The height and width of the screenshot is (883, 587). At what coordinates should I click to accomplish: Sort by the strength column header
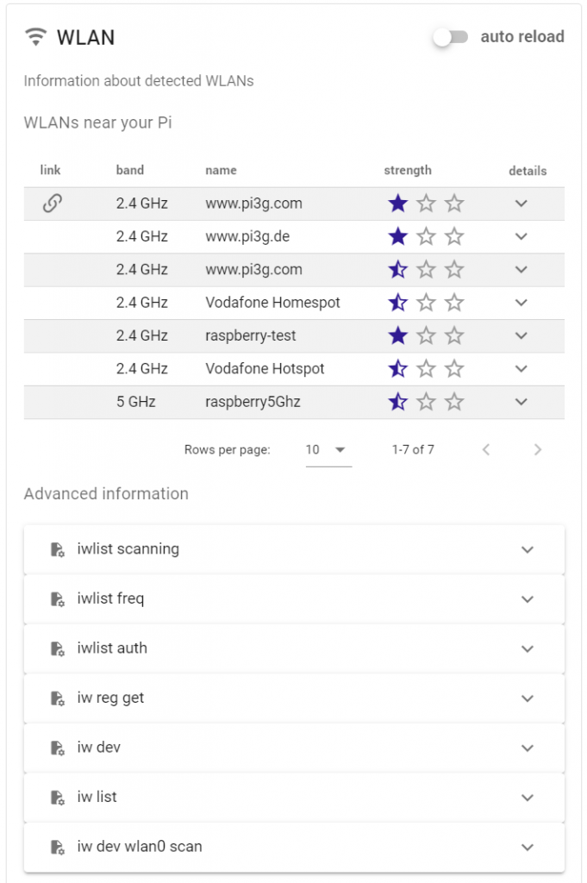point(408,170)
